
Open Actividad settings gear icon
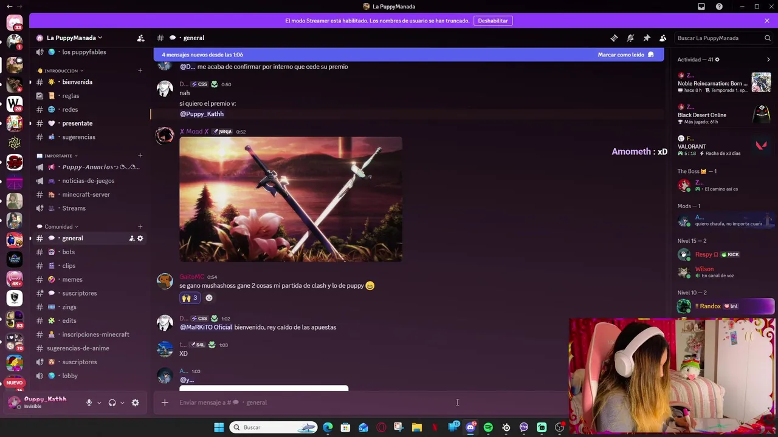(x=717, y=59)
